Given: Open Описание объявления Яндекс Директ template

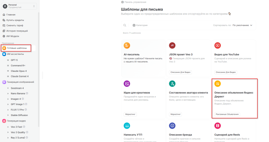Looking at the screenshot, I should pyautogui.click(x=235, y=98).
